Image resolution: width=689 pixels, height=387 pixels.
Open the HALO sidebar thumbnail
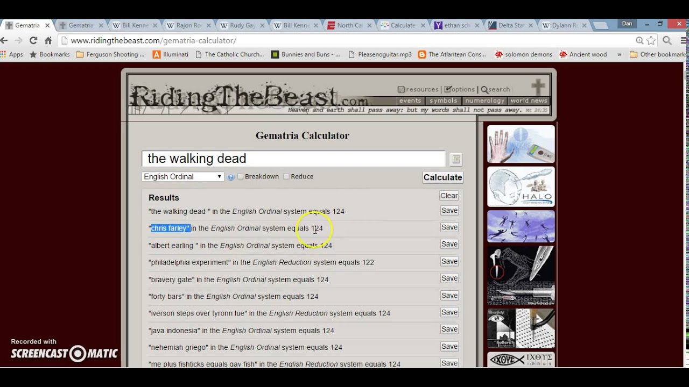(521, 187)
